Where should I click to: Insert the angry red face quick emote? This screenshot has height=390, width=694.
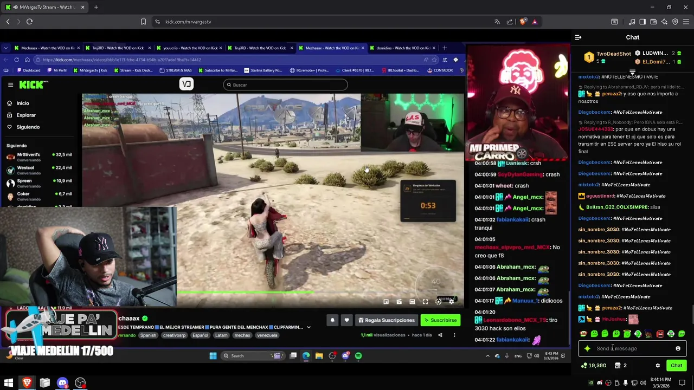[660, 334]
